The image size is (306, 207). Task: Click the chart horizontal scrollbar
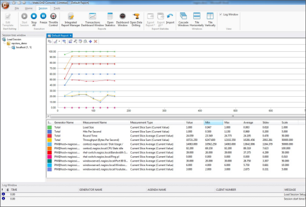coord(178,116)
